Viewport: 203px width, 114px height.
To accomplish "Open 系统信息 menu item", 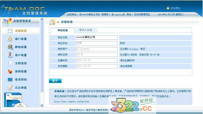I will [21, 31].
